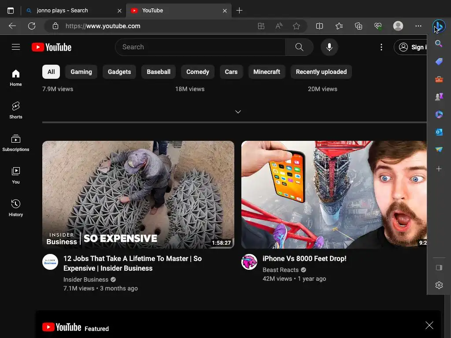Add this page to favorites

(x=296, y=26)
